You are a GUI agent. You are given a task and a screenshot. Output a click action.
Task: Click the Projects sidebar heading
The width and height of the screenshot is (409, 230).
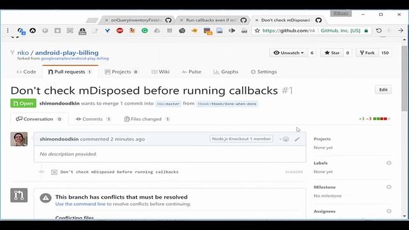click(322, 139)
